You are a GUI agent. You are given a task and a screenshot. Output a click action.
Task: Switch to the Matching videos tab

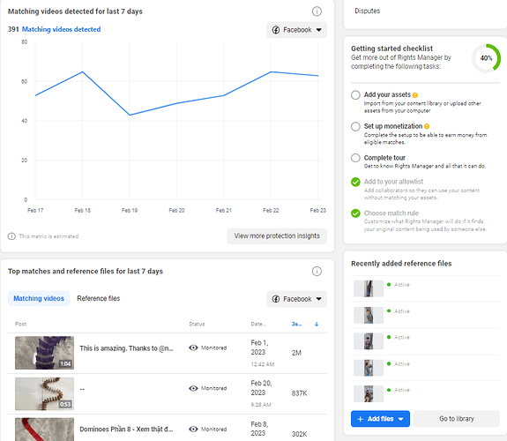pyautogui.click(x=39, y=298)
